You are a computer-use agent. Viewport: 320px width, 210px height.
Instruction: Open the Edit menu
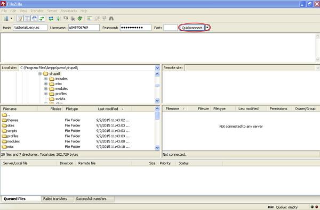pyautogui.click(x=13, y=11)
